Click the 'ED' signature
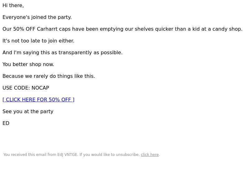Image resolution: width=248 pixels, height=186 pixels. [6, 123]
